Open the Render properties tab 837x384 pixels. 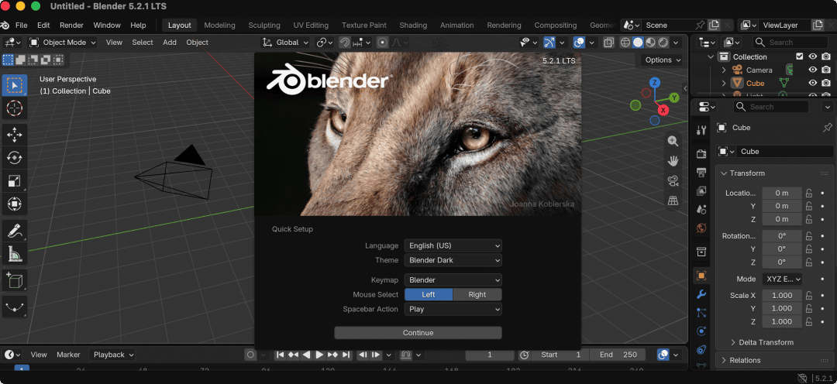[701, 154]
